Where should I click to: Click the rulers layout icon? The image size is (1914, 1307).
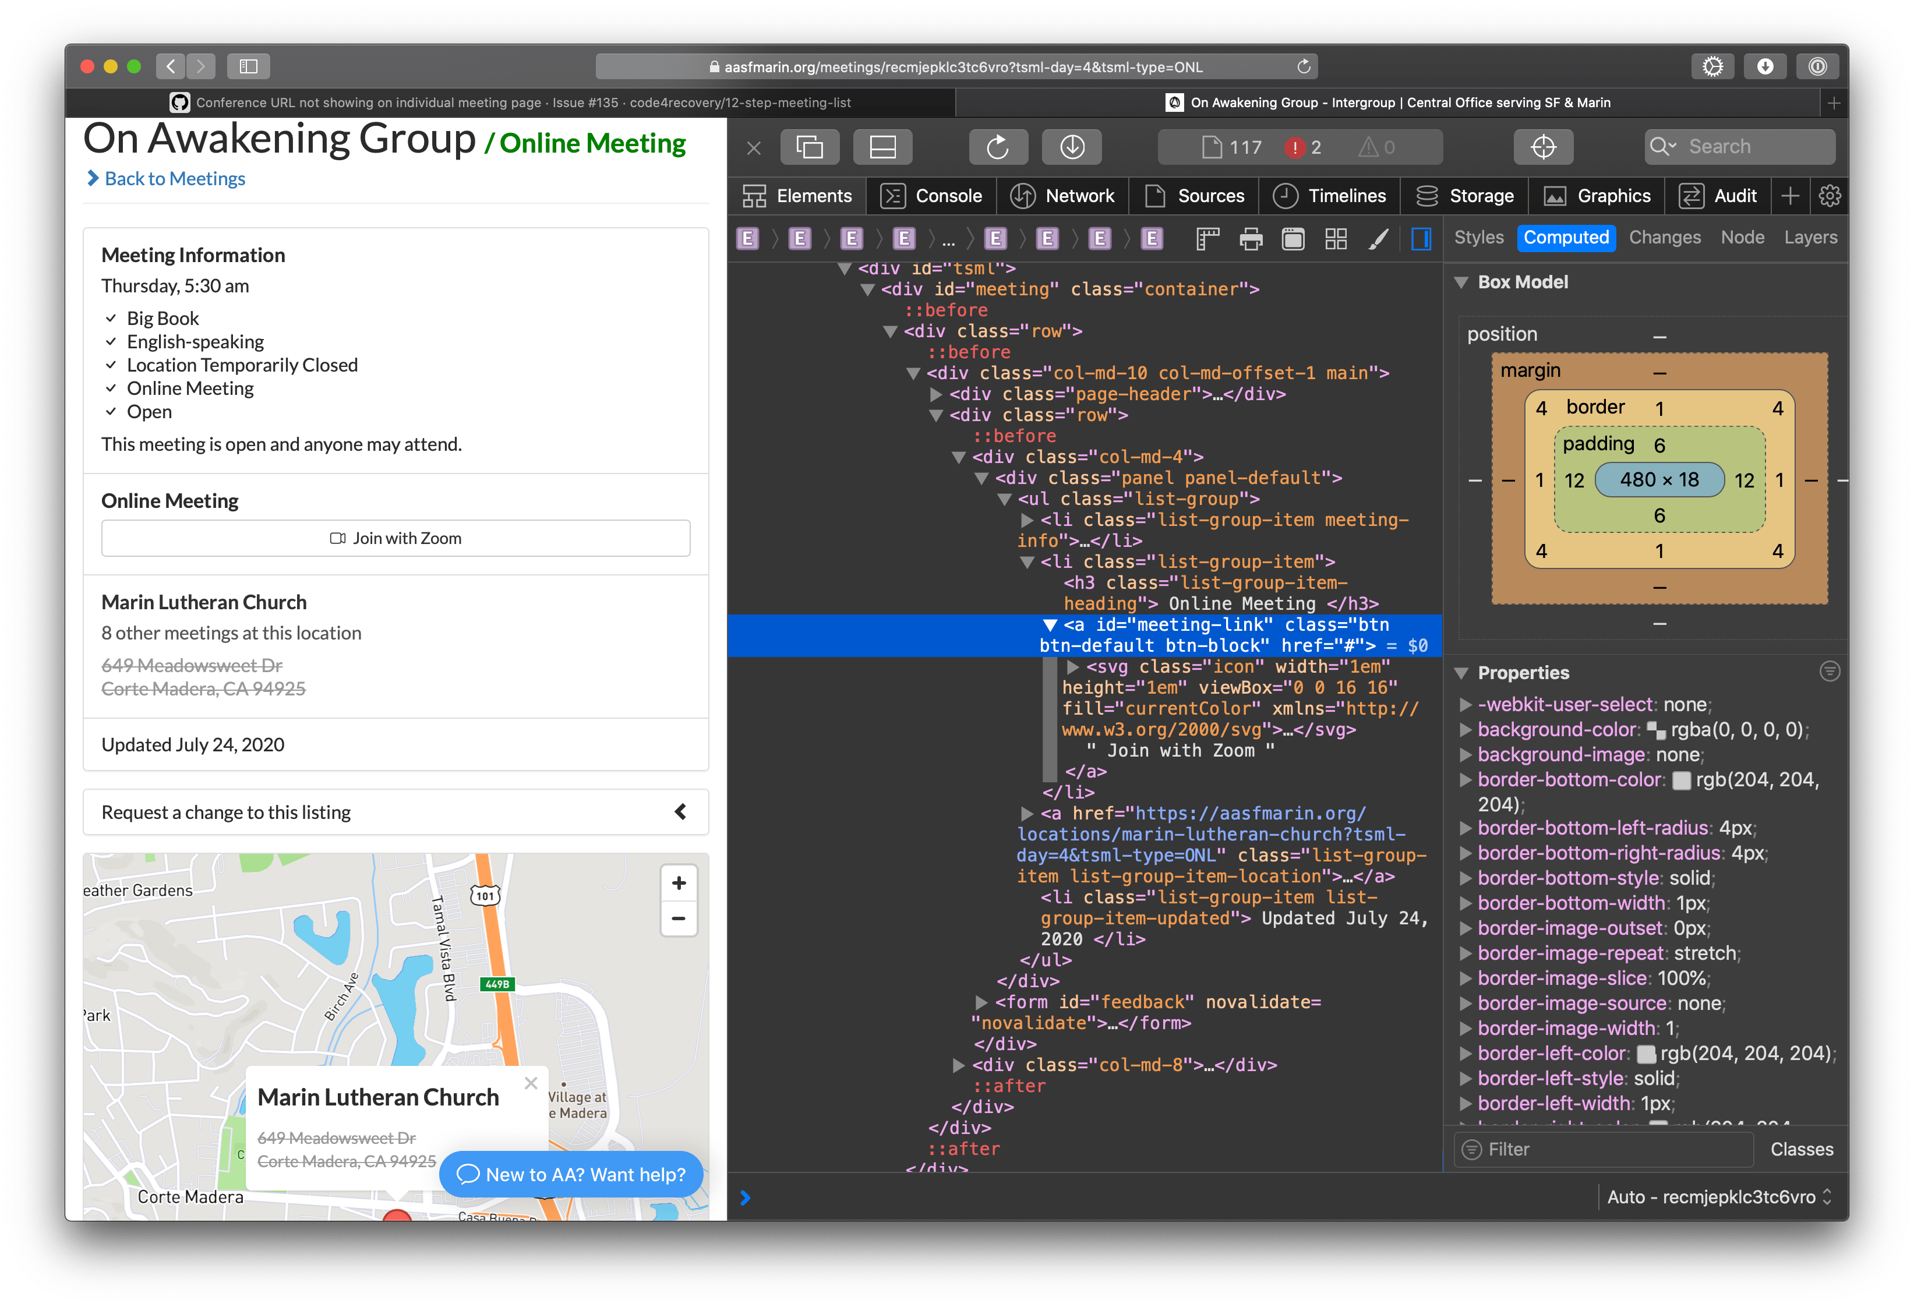[x=1207, y=239]
